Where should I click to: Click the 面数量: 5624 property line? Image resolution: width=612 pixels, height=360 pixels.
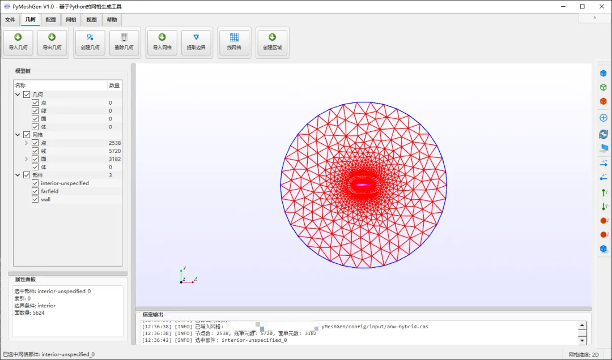[x=29, y=313]
